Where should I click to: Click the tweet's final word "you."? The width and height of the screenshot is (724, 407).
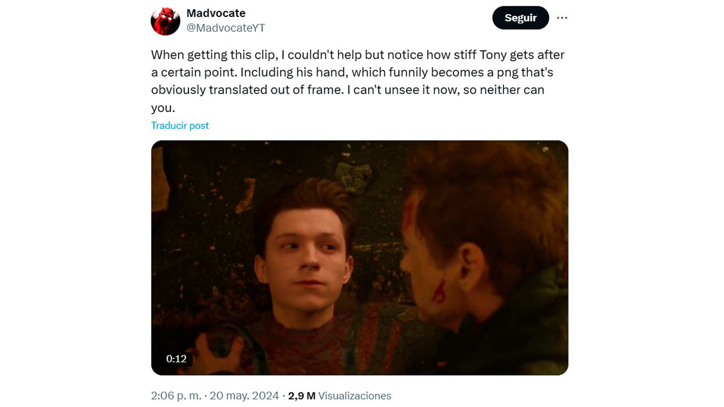click(163, 107)
